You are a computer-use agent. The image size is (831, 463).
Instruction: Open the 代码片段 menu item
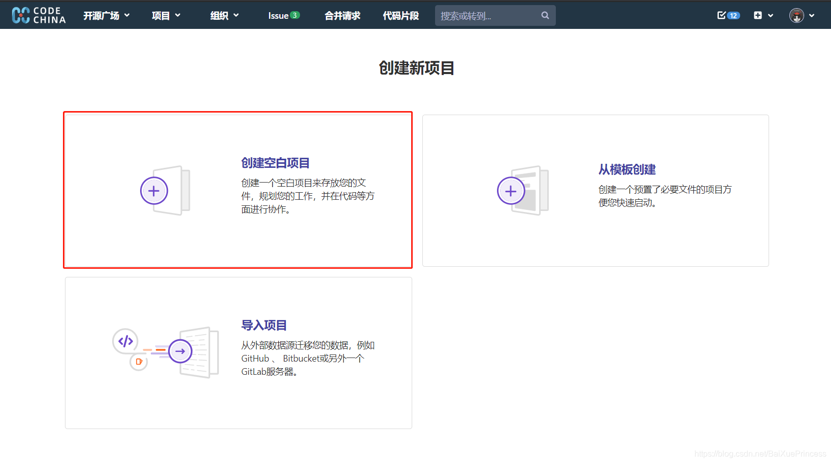click(401, 15)
